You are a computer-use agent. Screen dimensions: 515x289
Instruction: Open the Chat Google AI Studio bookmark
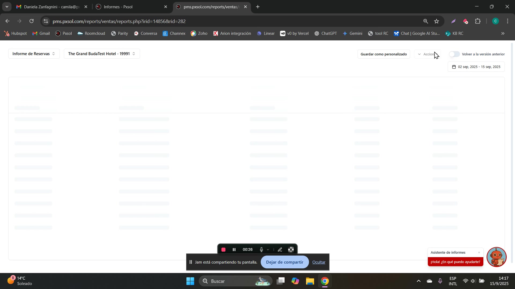tap(417, 33)
